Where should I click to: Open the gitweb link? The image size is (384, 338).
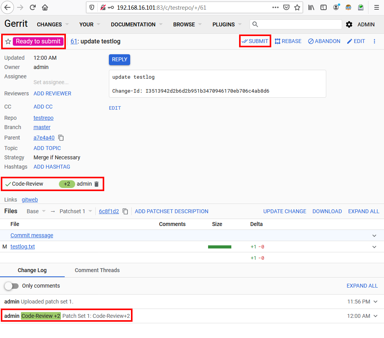click(x=29, y=200)
